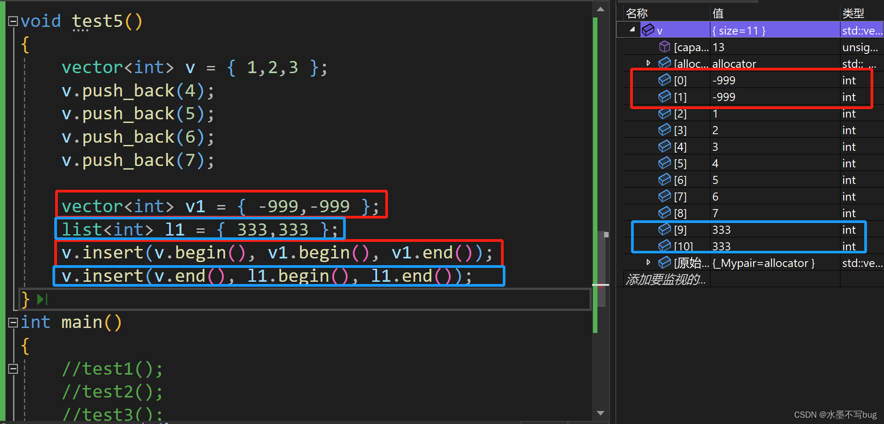This screenshot has width=884, height=424.
Task: Collapse the void test5() function block
Action: tap(13, 21)
